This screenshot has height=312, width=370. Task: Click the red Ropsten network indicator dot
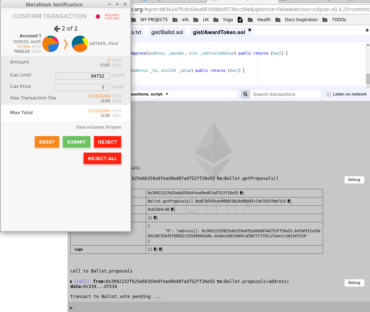(98, 17)
